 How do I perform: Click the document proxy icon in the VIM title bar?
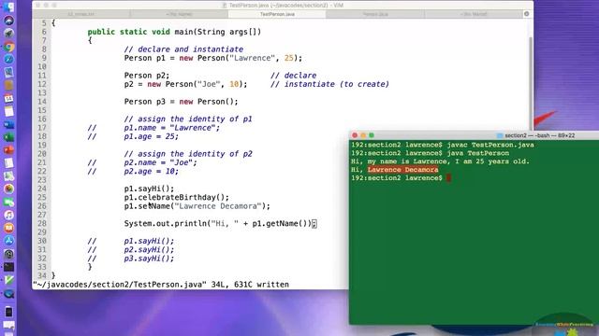[x=225, y=5]
